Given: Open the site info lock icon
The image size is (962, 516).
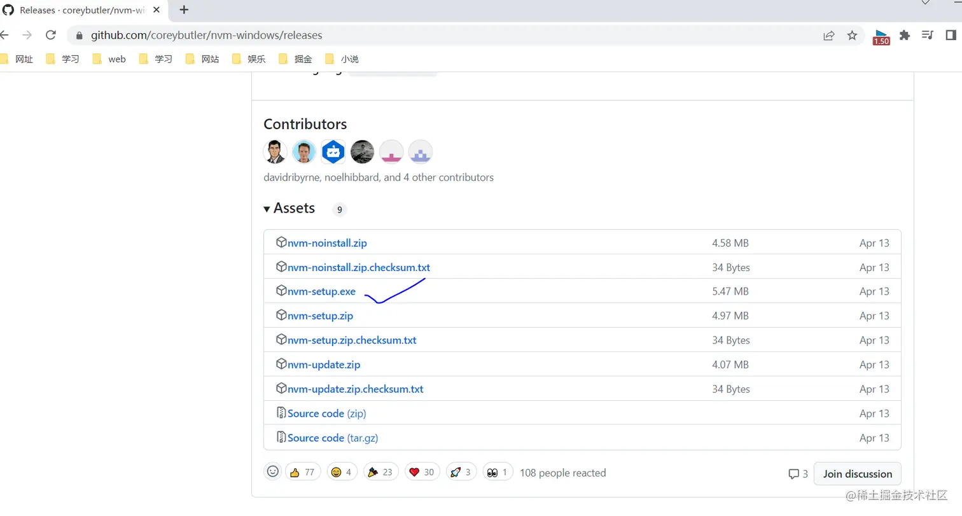Looking at the screenshot, I should (80, 36).
